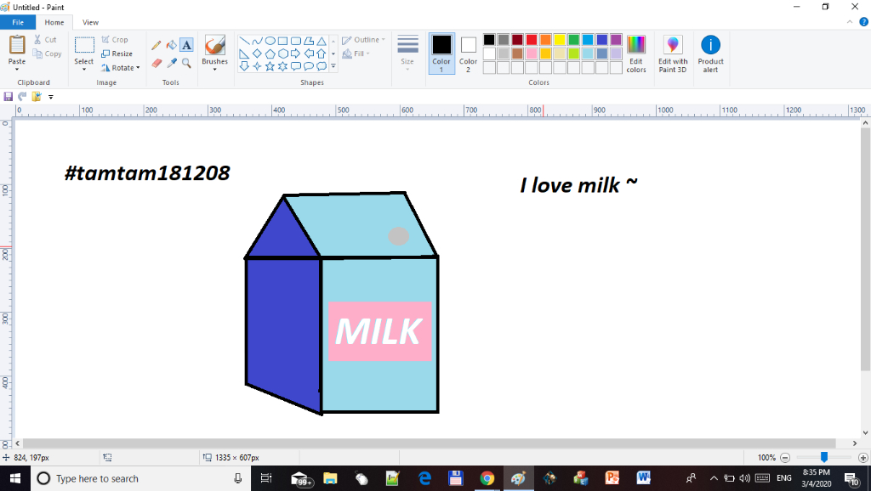Select the Magnifier tool
This screenshot has width=871, height=491.
[186, 63]
